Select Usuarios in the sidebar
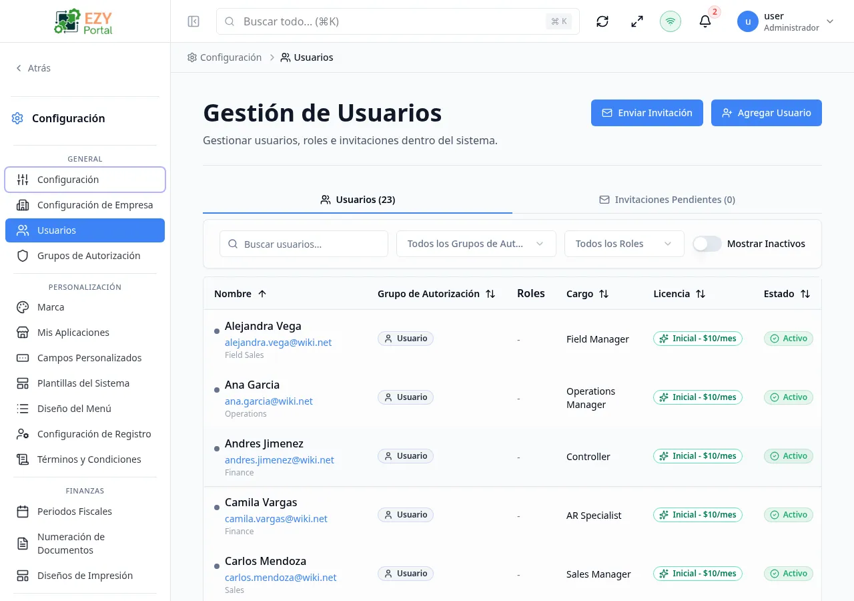This screenshot has height=601, width=854. coord(85,230)
